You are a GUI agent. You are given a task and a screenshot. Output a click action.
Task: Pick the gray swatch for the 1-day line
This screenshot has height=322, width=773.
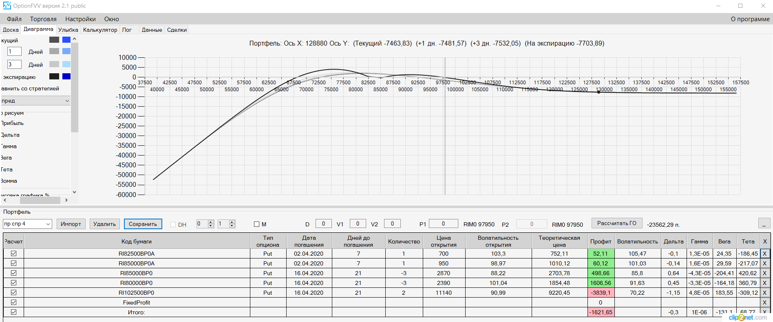click(x=54, y=51)
